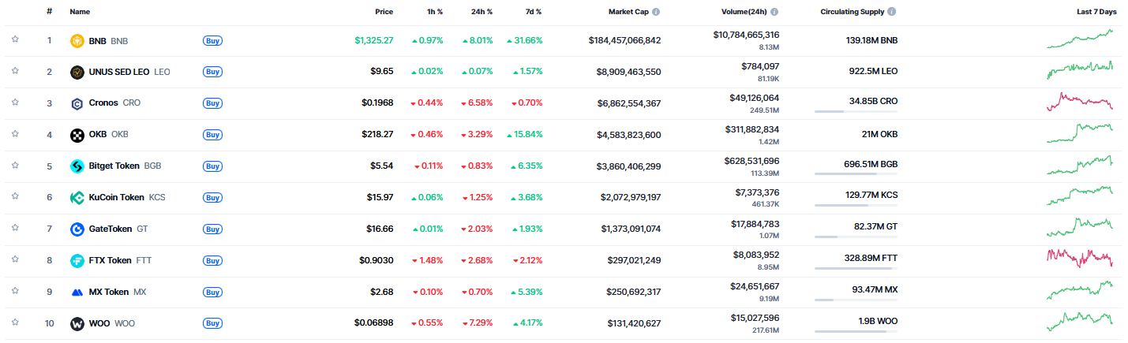Click the BNB coin logo icon
The height and width of the screenshot is (343, 1128).
click(77, 40)
